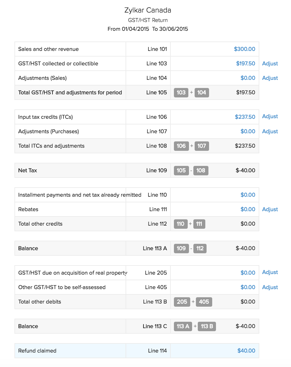Viewport: 291px width, 367px height.
Task: Click Adjust for Line 205 real property
Action: click(270, 272)
